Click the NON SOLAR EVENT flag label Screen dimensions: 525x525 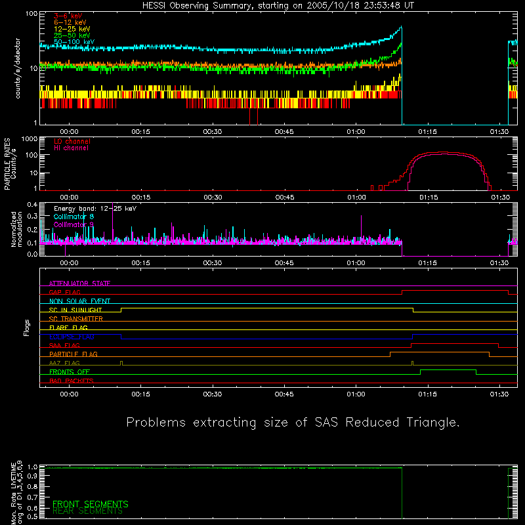coord(79,301)
